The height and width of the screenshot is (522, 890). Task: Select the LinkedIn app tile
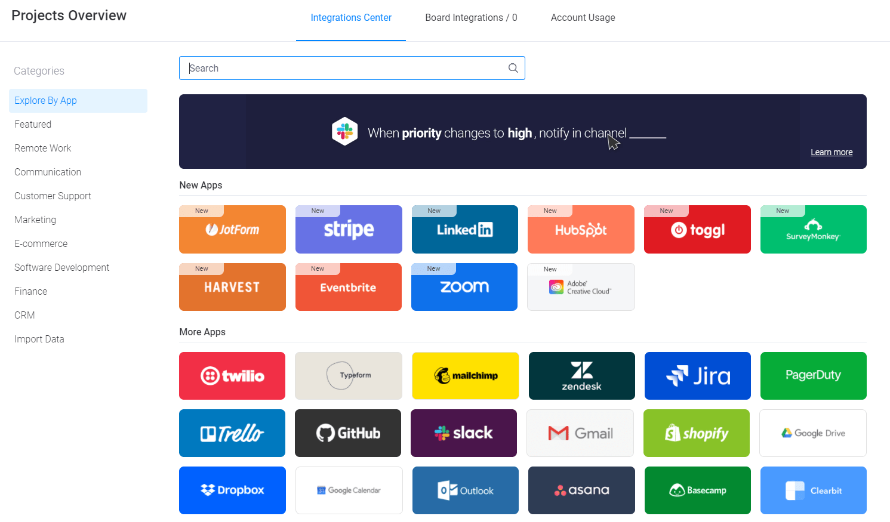pyautogui.click(x=465, y=229)
